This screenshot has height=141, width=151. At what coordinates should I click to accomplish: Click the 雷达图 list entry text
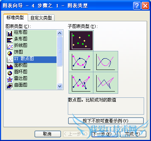[20, 78]
